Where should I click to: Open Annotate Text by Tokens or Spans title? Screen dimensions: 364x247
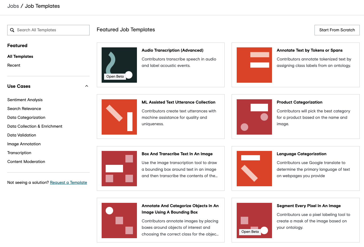pyautogui.click(x=310, y=50)
